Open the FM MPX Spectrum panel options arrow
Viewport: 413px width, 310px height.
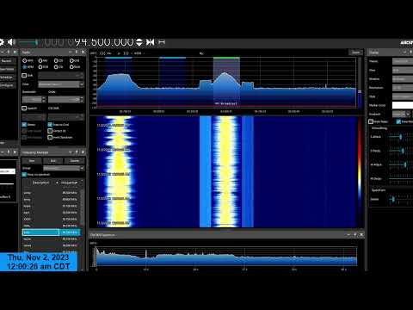click(348, 234)
